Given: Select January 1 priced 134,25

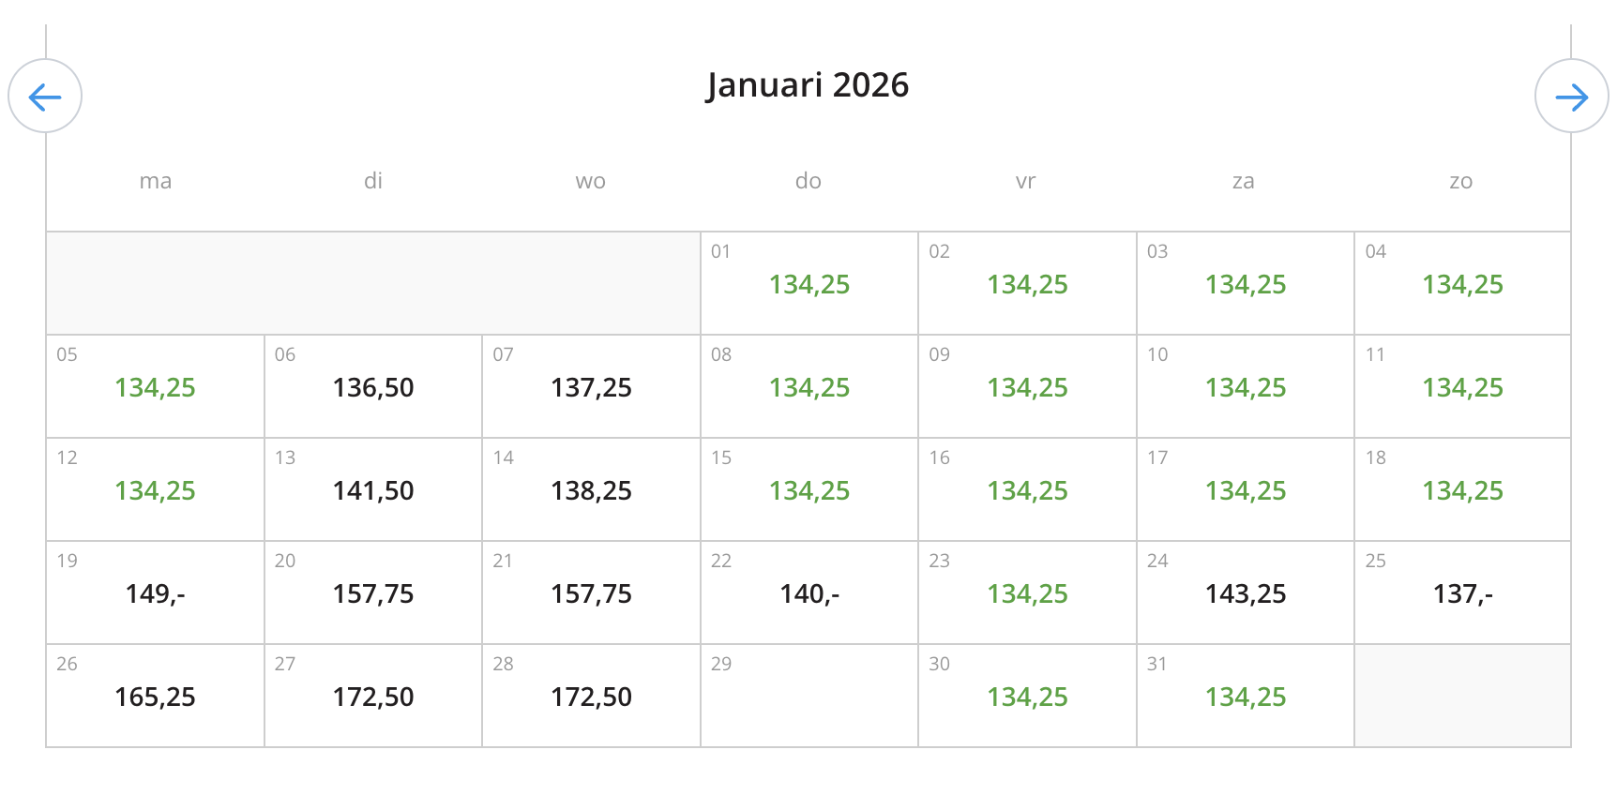Looking at the screenshot, I should [x=808, y=284].
